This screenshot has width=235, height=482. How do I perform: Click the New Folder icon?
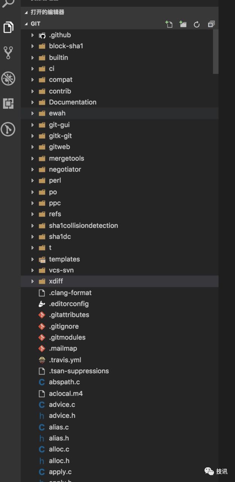(183, 24)
